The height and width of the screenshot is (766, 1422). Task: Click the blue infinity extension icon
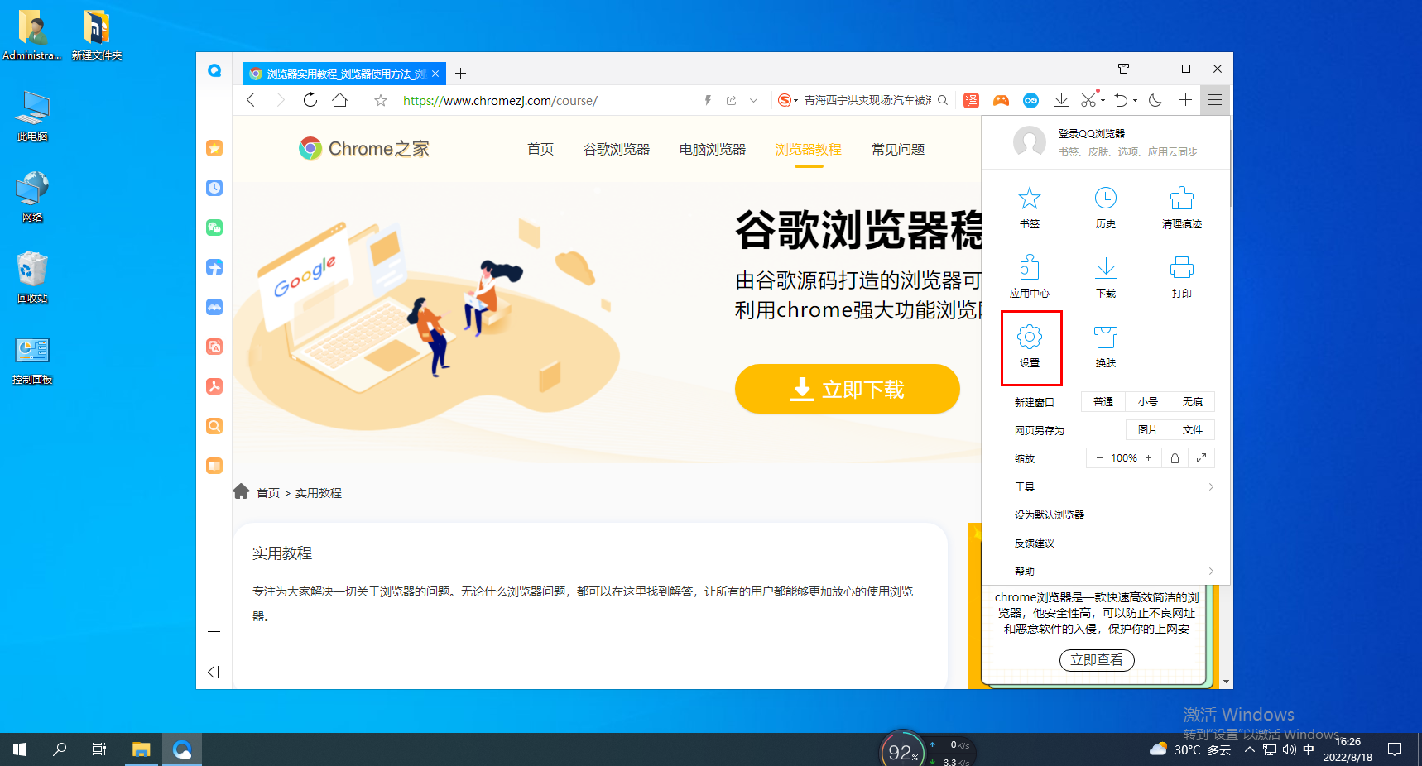click(1030, 100)
